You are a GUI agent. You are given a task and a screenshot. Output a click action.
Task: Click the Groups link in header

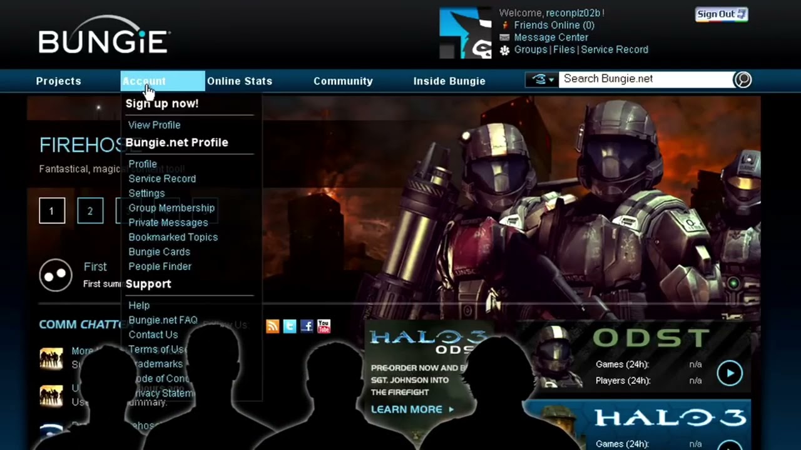[x=531, y=49]
